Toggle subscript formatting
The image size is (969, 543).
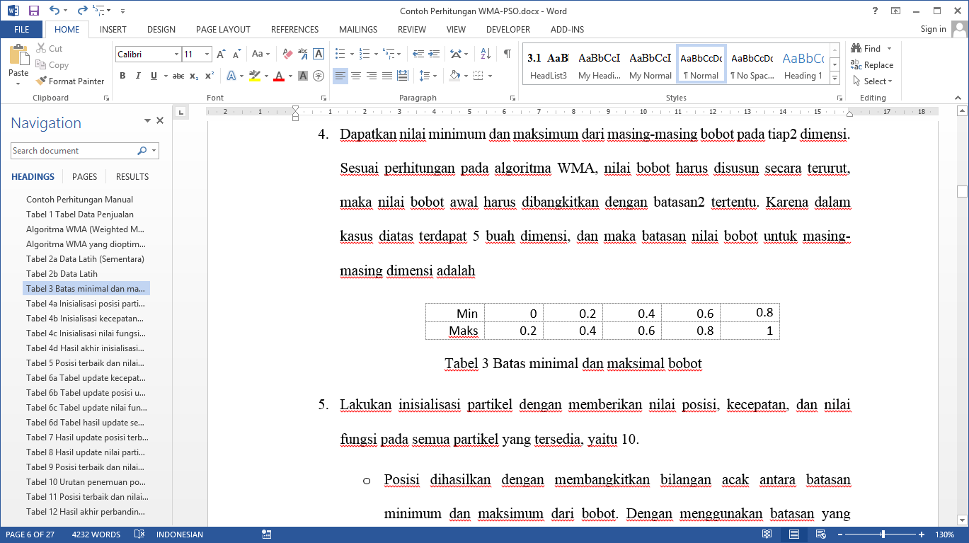point(194,76)
